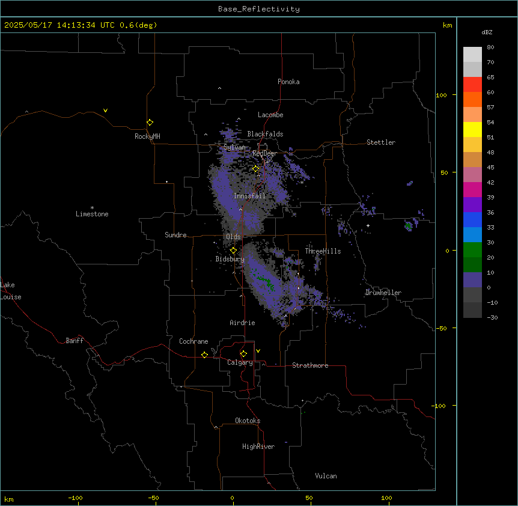The image size is (518, 506).
Task: Select the yellow diamond marker below Cochrane
Action: pos(204,355)
